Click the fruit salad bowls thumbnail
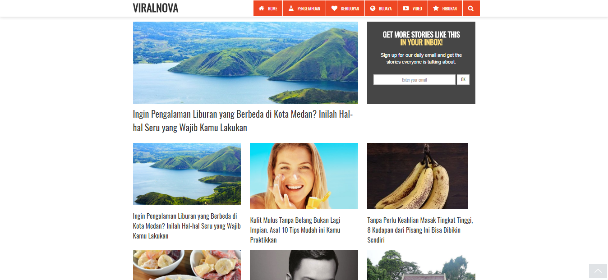The image size is (608, 280). [x=187, y=265]
